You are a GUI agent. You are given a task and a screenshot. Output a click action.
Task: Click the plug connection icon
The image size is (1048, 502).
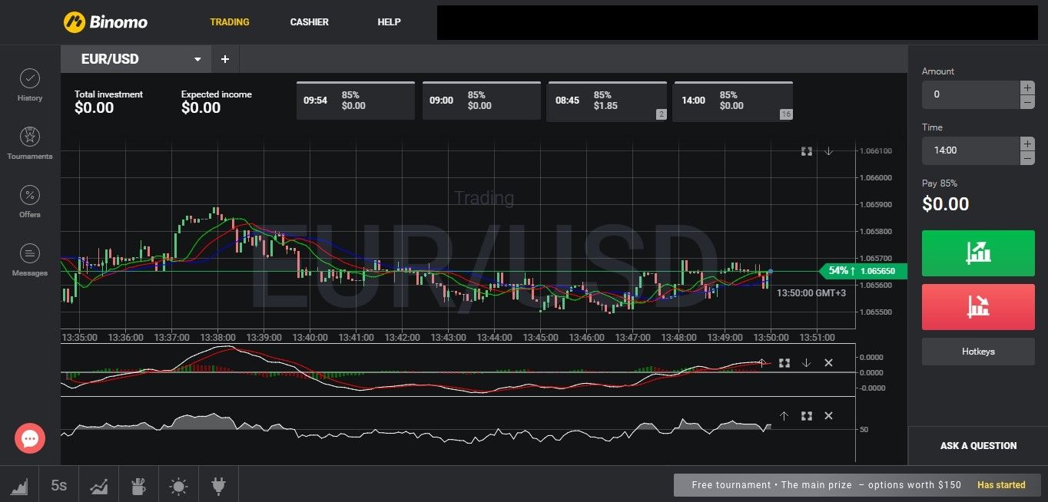tap(217, 485)
